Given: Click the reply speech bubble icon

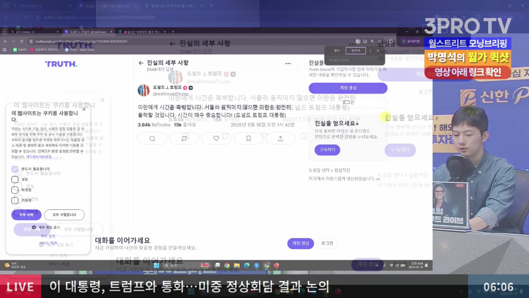Looking at the screenshot, I should pos(152,139).
